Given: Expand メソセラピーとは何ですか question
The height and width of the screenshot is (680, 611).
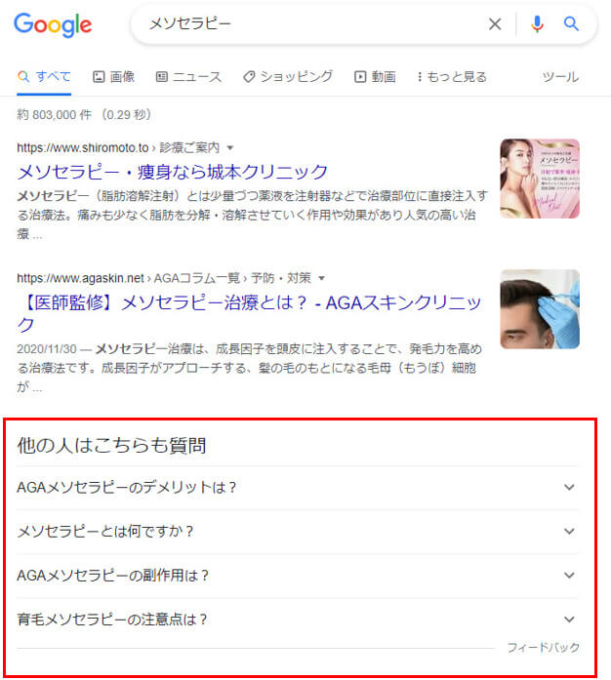Looking at the screenshot, I should 298,532.
